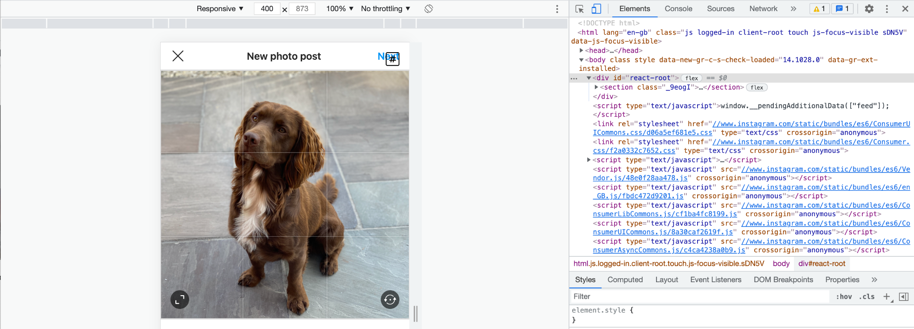Select the pendingAdditionalData script node

click(x=741, y=110)
